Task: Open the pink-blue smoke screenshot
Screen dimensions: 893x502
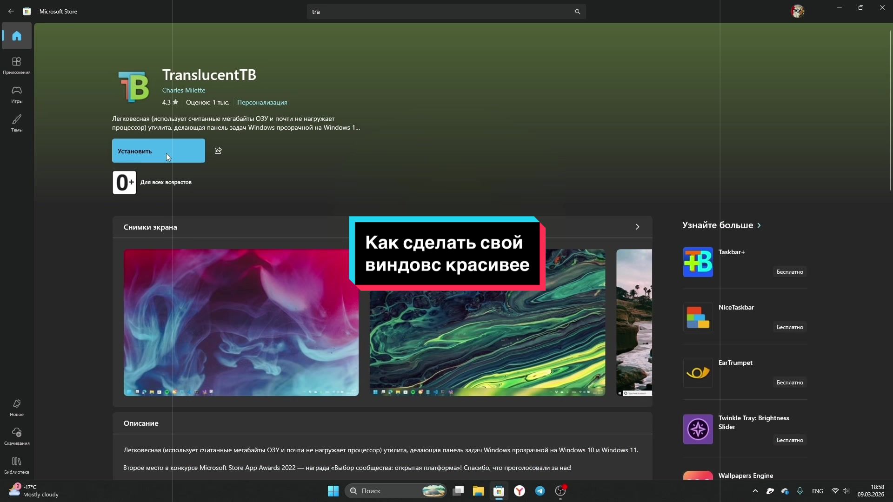Action: (x=241, y=323)
